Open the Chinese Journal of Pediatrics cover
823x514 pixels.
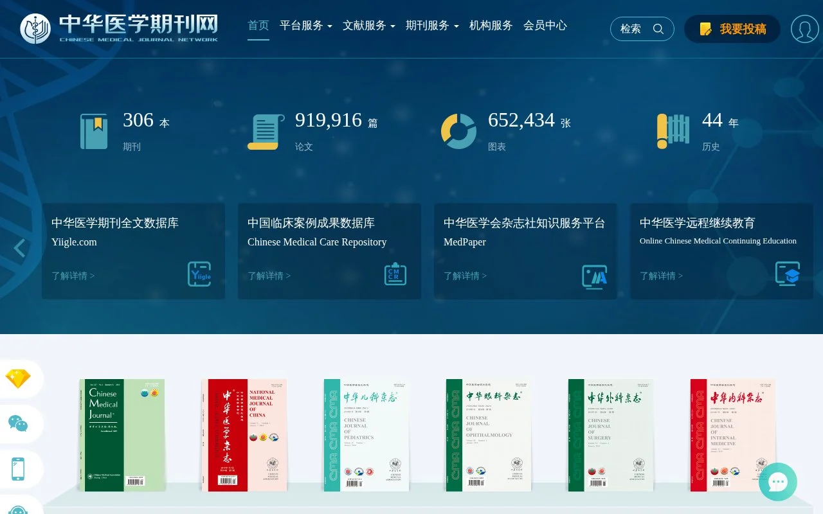click(366, 435)
